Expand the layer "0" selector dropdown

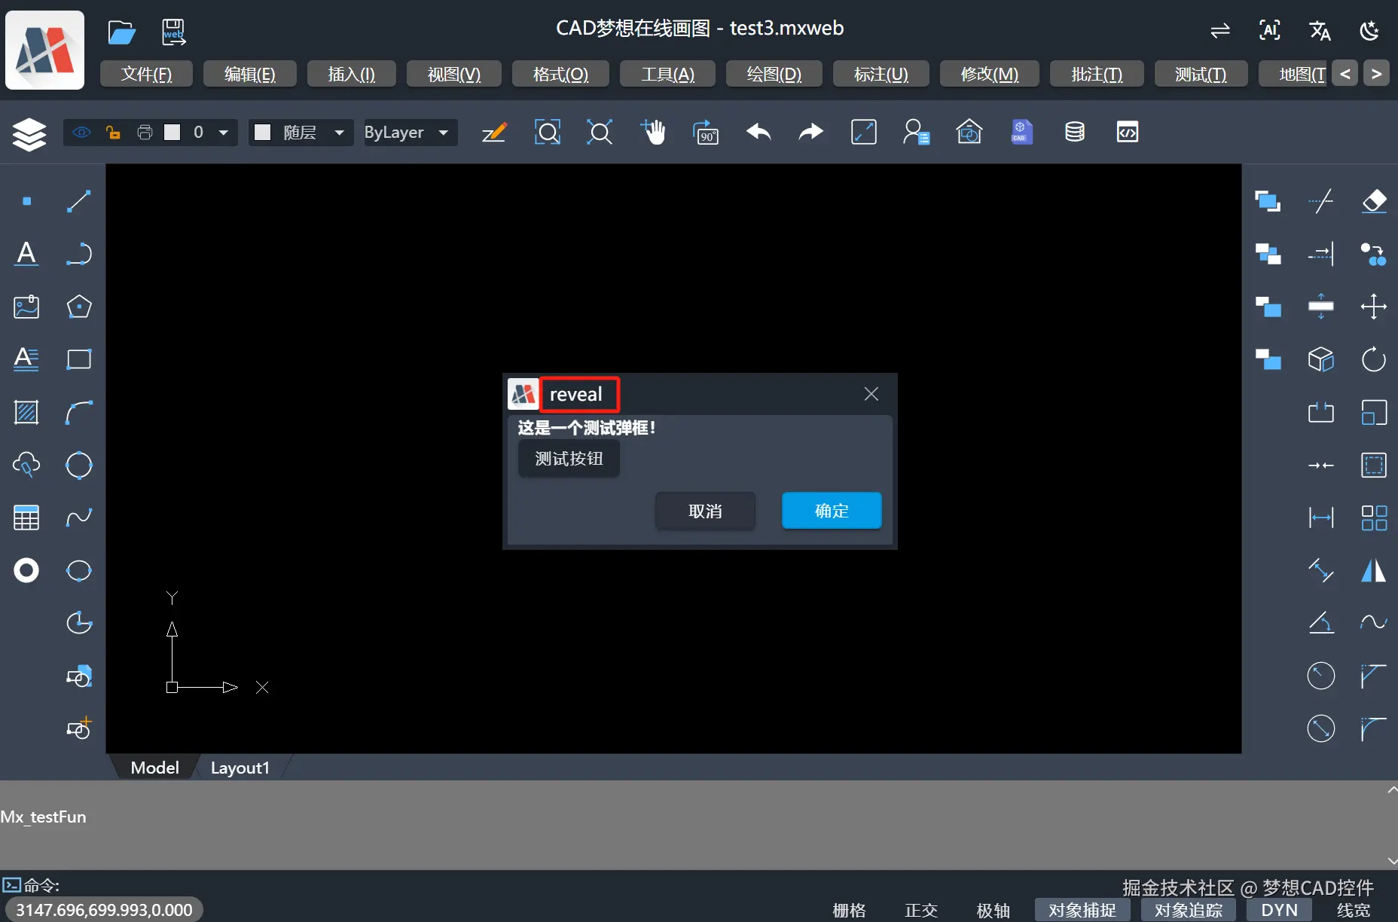pyautogui.click(x=222, y=132)
